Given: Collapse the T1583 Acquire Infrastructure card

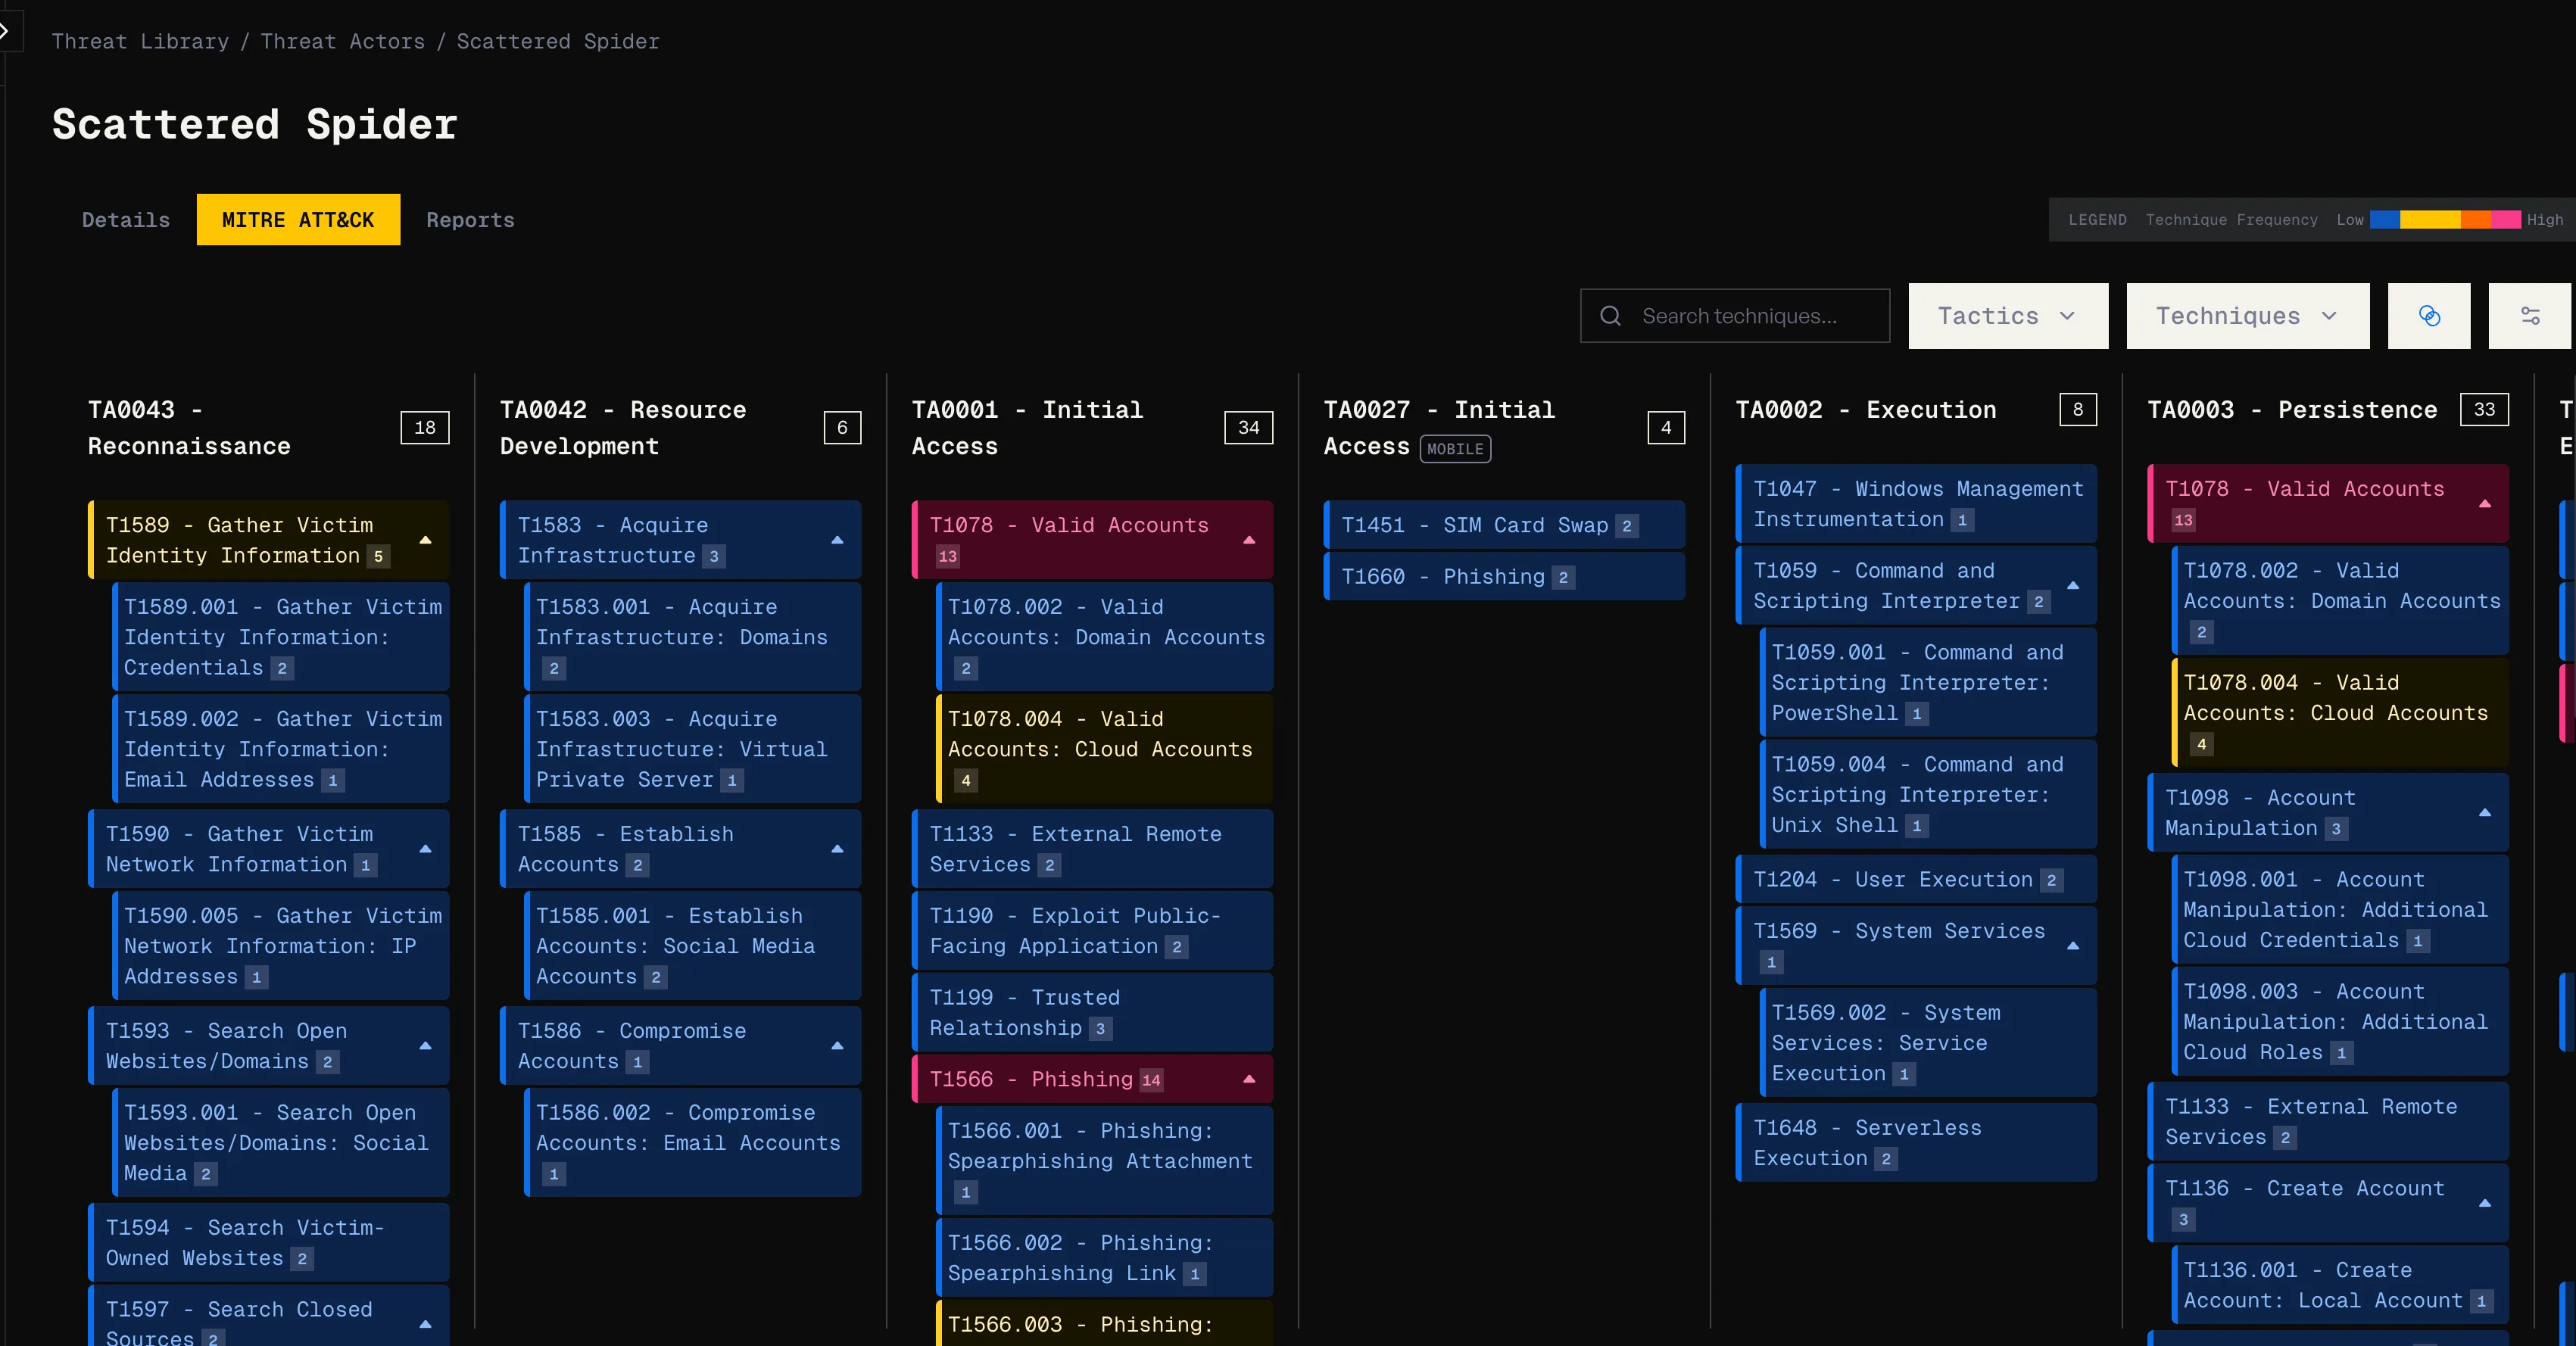Looking at the screenshot, I should 837,541.
